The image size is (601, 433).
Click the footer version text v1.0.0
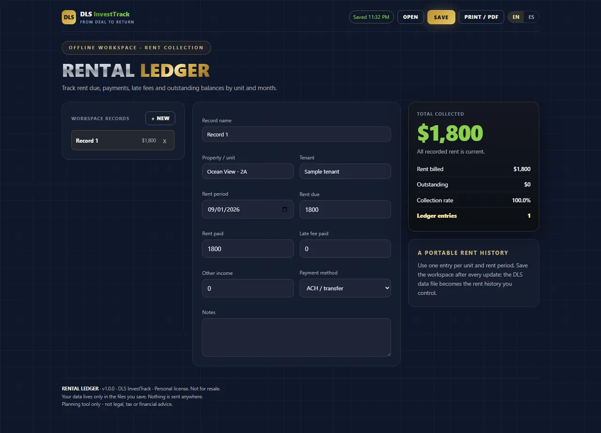tap(108, 388)
